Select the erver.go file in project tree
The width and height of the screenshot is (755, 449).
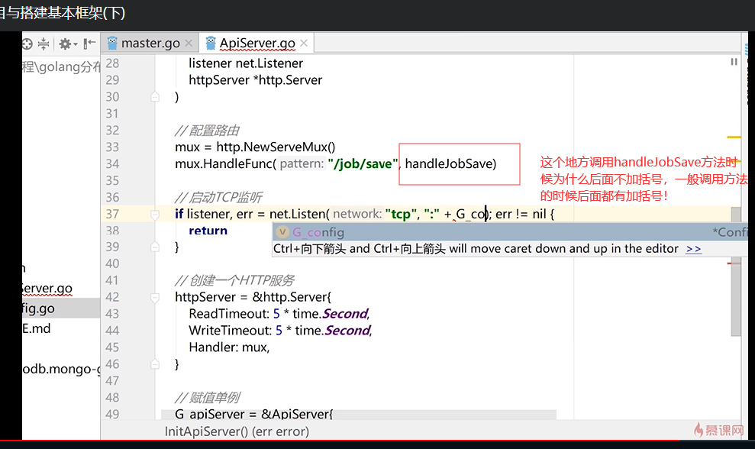(47, 288)
